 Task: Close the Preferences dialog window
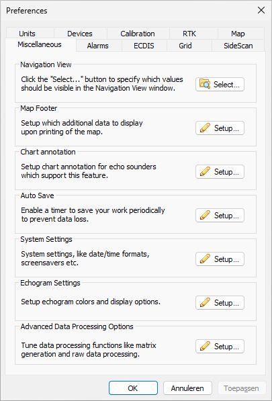(261, 11)
